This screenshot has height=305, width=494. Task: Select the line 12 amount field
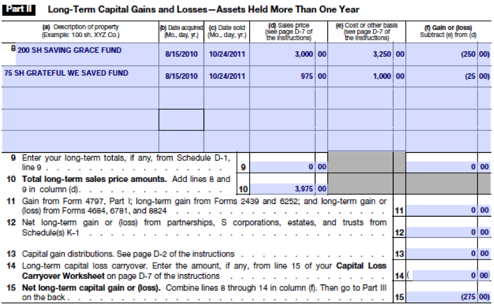coord(448,232)
